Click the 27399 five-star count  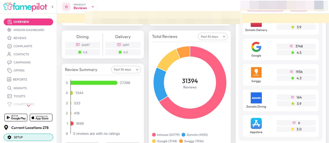(125, 83)
